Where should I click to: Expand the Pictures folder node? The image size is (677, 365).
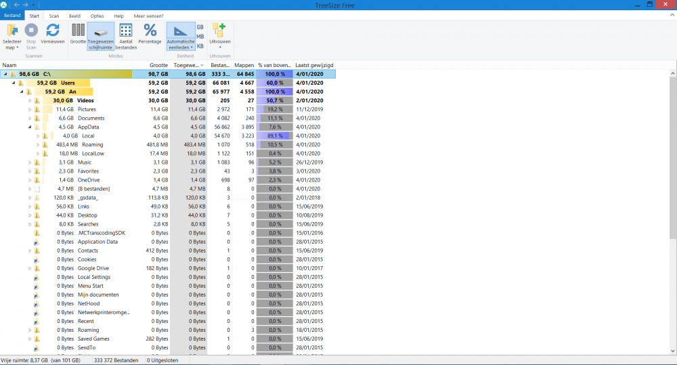[x=30, y=109]
